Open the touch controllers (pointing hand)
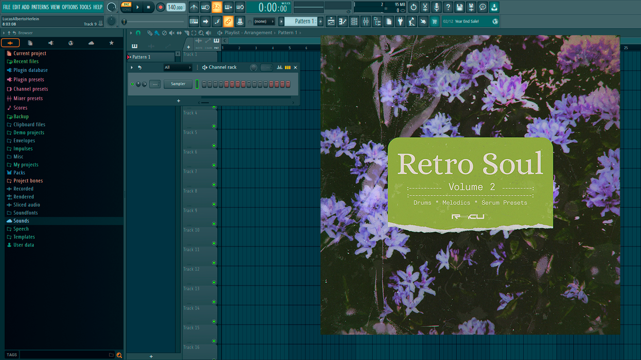Screen dimensions: 641x360 pos(423,21)
